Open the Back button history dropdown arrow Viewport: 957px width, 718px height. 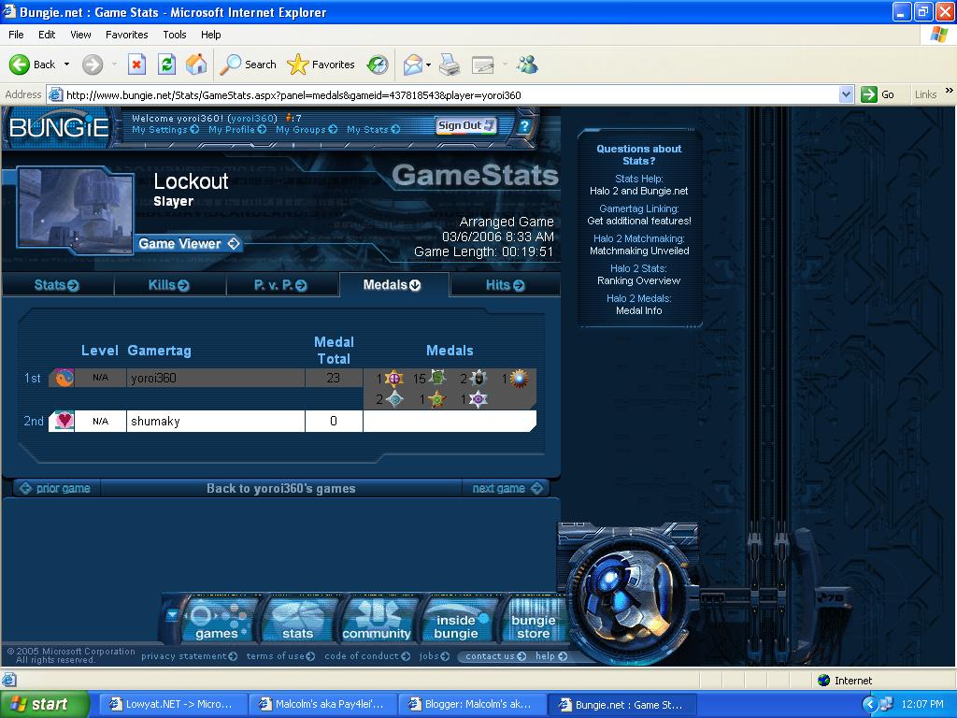pyautogui.click(x=66, y=65)
